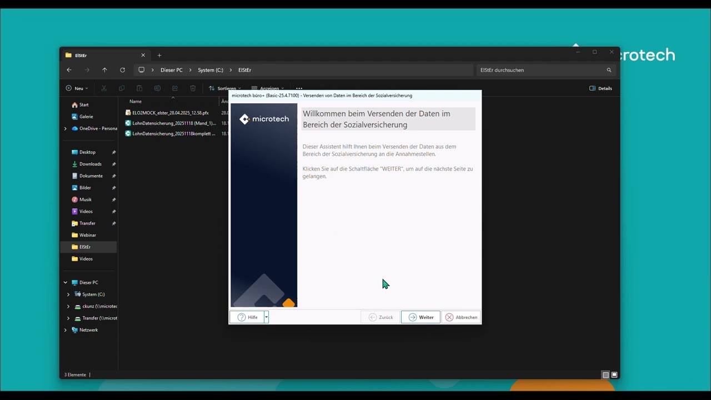The image size is (711, 400).
Task: Open Desktop quick access folder
Action: coord(87,152)
